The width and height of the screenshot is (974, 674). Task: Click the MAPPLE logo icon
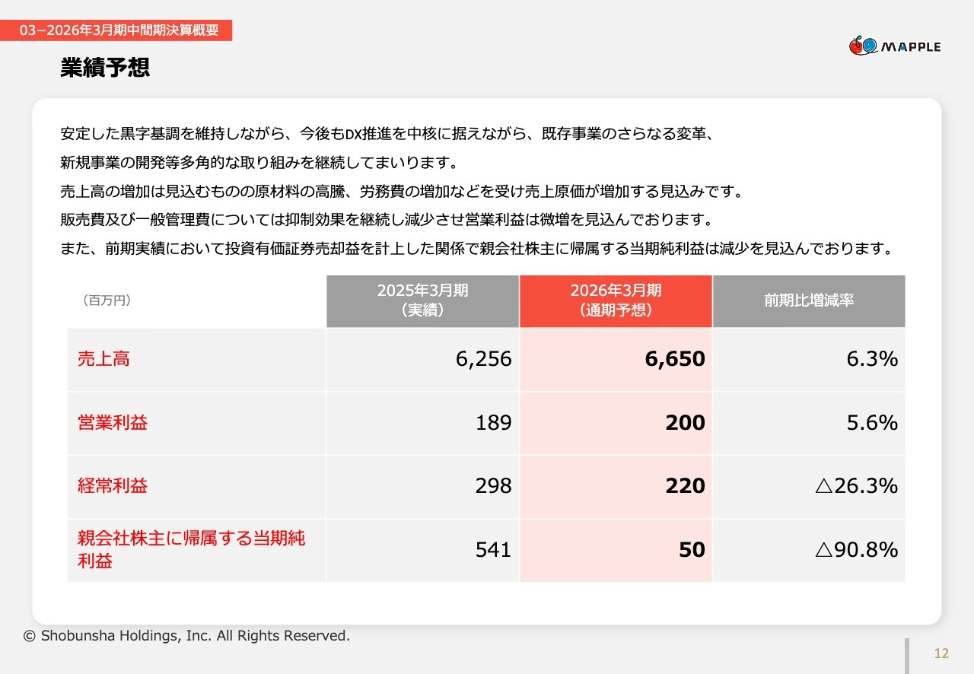(864, 46)
